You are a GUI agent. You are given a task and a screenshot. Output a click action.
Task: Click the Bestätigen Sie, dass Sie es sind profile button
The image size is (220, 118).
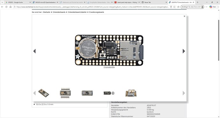tap(192, 7)
